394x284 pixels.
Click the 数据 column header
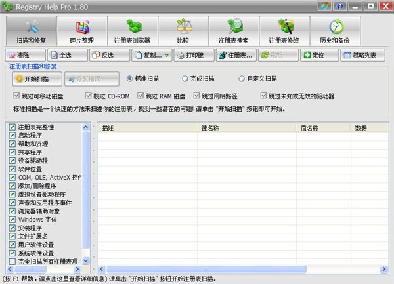(x=369, y=128)
